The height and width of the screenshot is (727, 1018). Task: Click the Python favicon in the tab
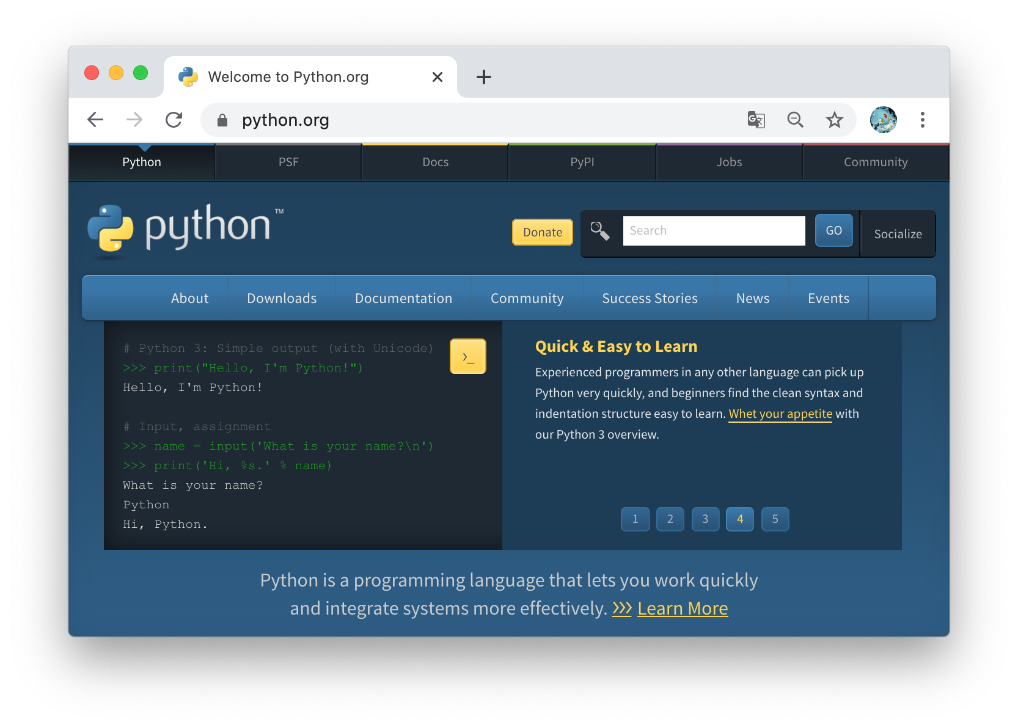188,77
